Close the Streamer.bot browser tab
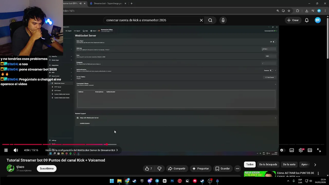329x185 pixels. coord(125,3)
